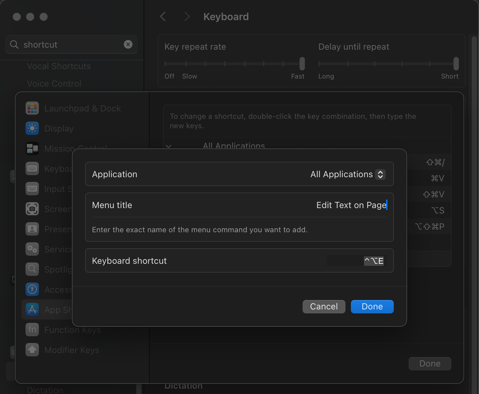Click the Mission Control icon
479x394 pixels.
coord(32,149)
